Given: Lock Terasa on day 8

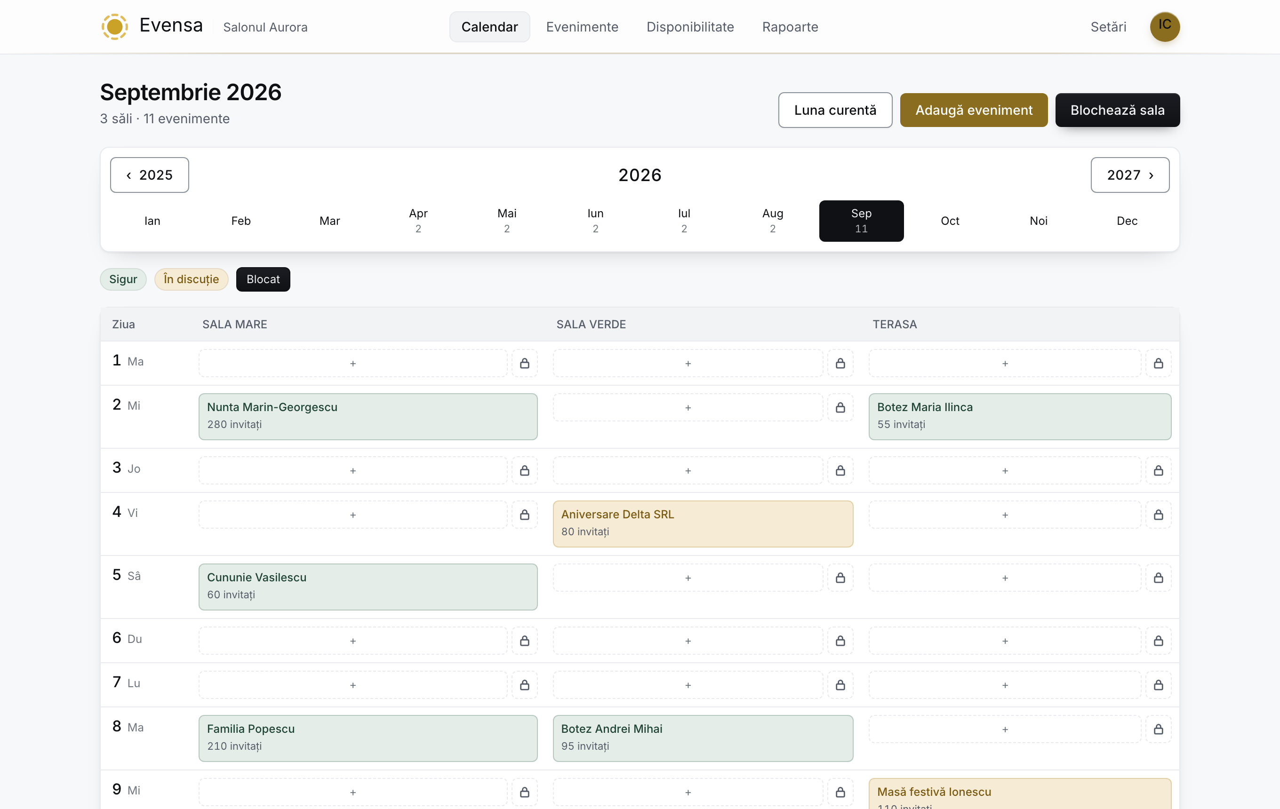Looking at the screenshot, I should [x=1158, y=730].
